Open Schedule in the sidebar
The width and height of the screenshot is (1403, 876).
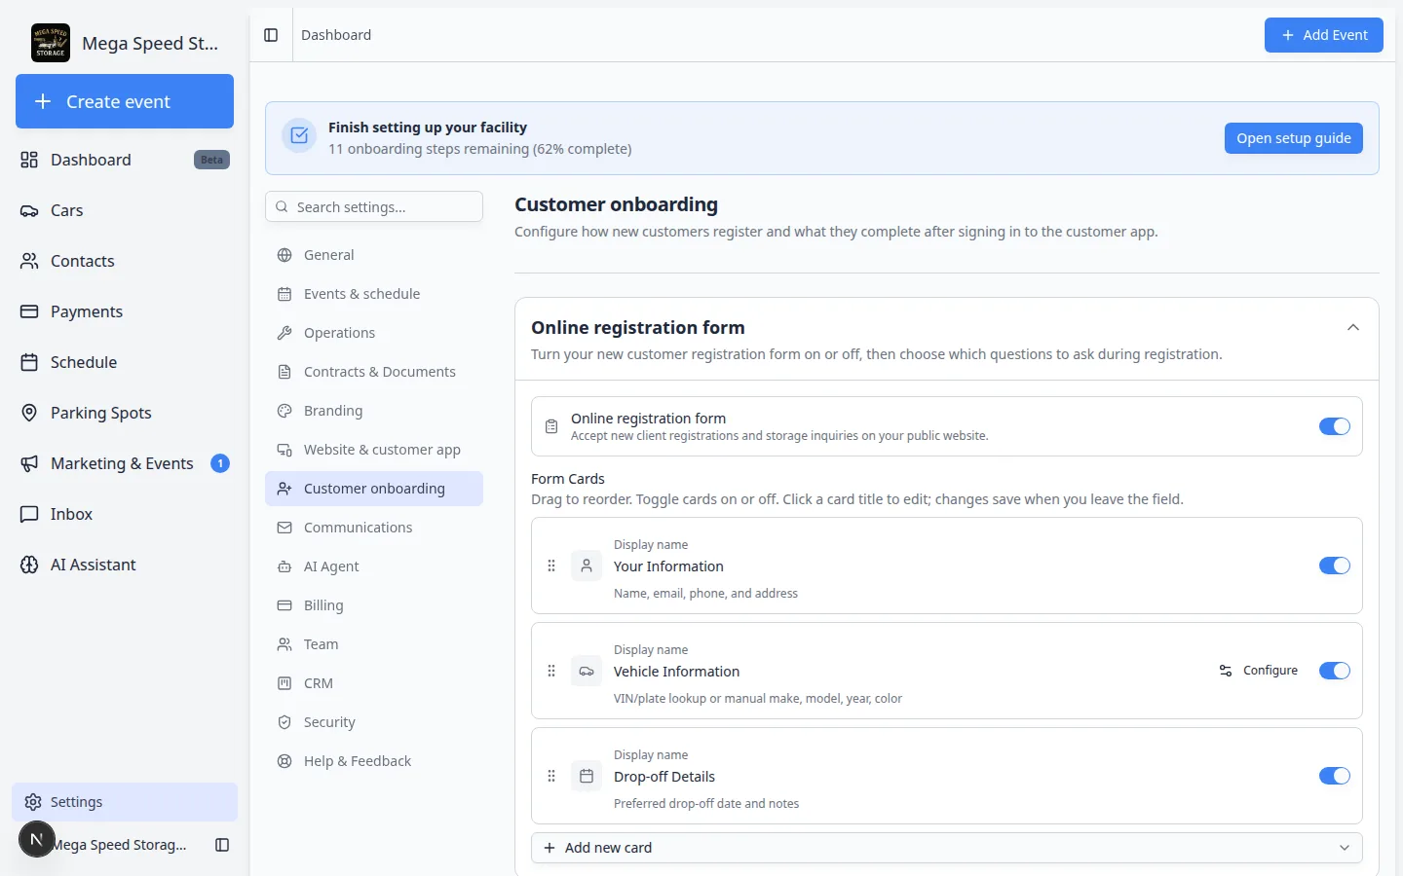pos(125,362)
